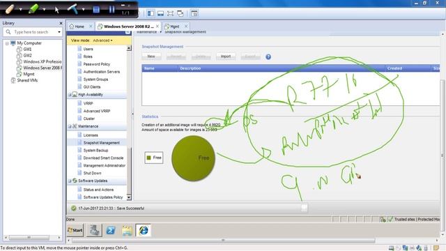Select Mgmt VM in the Library tree
446x251 pixels.
29,74
